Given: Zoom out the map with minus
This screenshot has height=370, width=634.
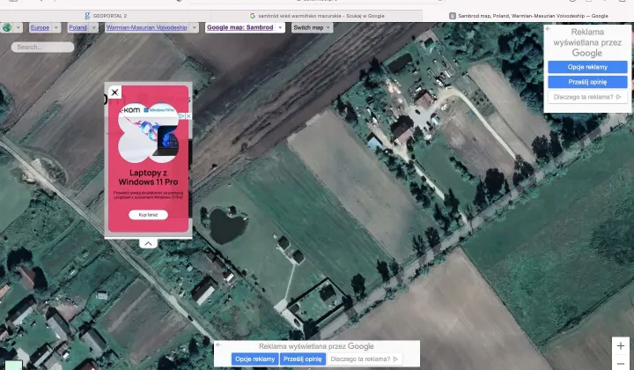Looking at the screenshot, I should pos(620,363).
